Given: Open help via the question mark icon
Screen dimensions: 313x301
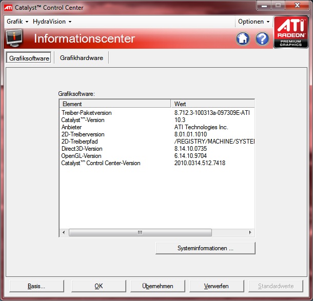Looking at the screenshot, I should (x=262, y=38).
